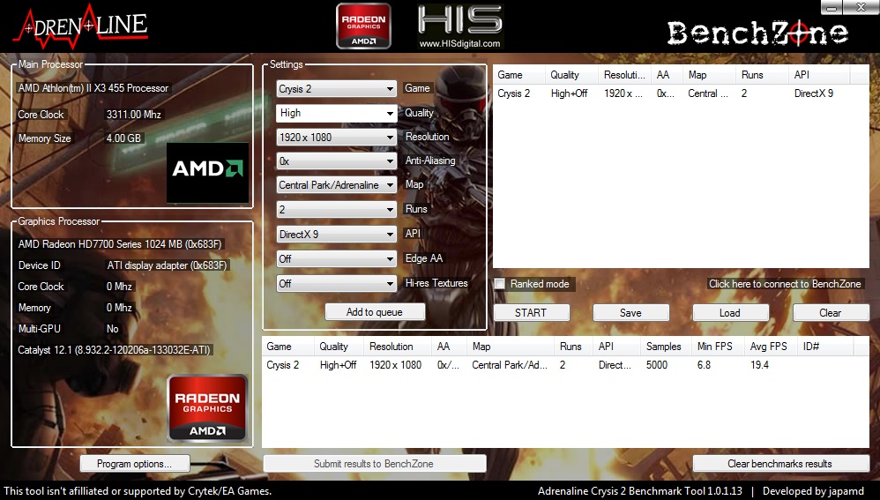Click the BenchZone logo

pos(757,34)
